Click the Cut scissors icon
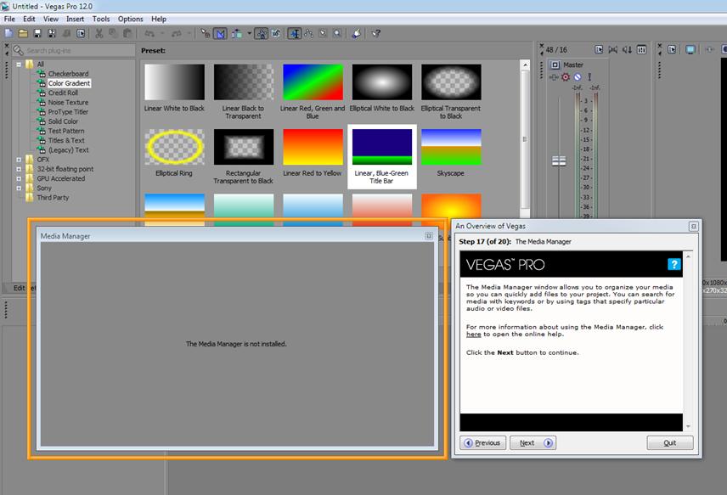The image size is (727, 495). pyautogui.click(x=99, y=33)
